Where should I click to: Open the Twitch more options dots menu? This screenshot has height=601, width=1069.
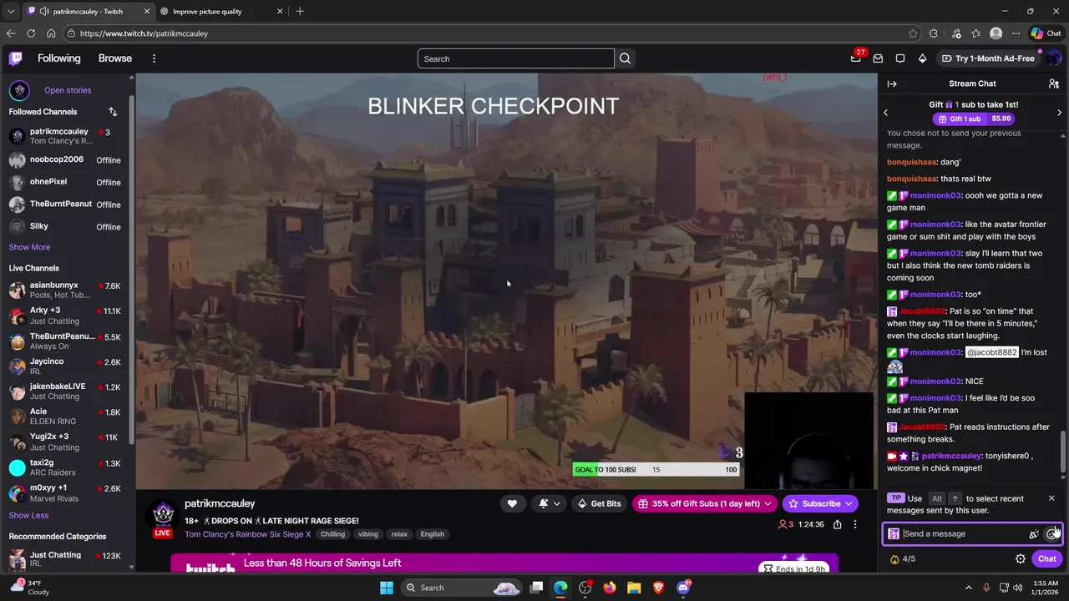tap(154, 58)
